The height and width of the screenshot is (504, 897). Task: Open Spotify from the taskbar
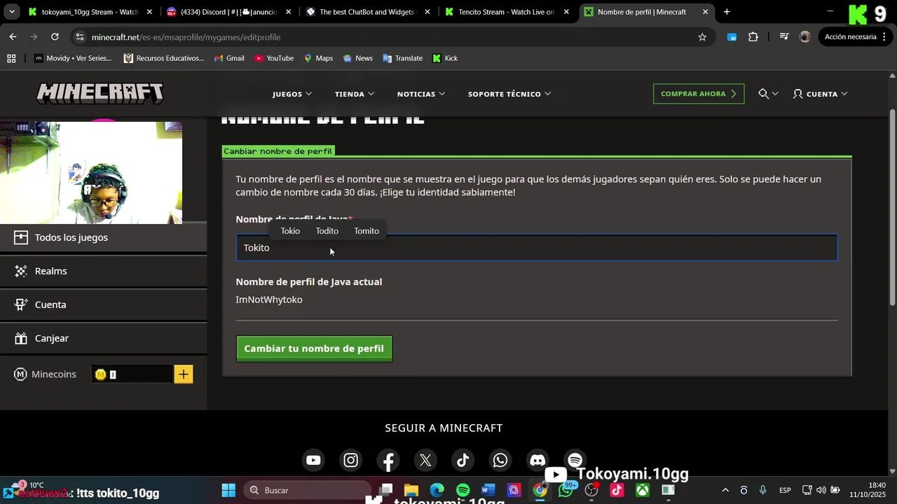click(463, 490)
